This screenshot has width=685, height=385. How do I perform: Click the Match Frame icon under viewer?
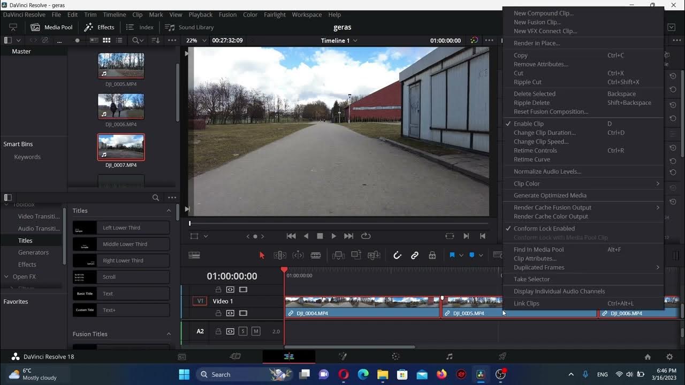point(450,236)
